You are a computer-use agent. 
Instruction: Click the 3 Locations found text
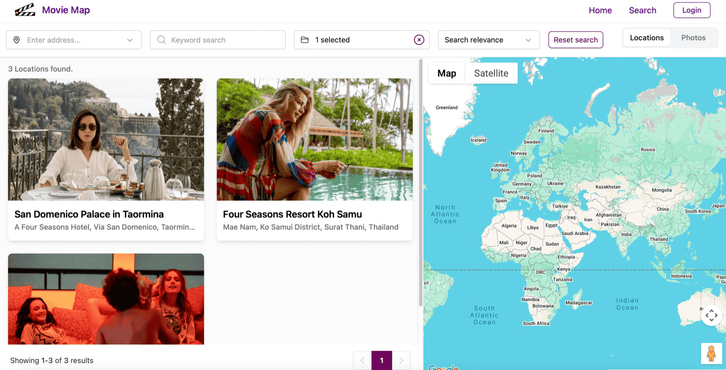coord(40,69)
